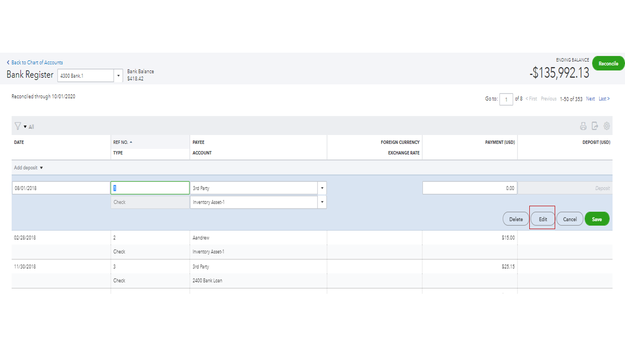Go Back to Chart of Accounts
625x351 pixels.
(x=35, y=62)
